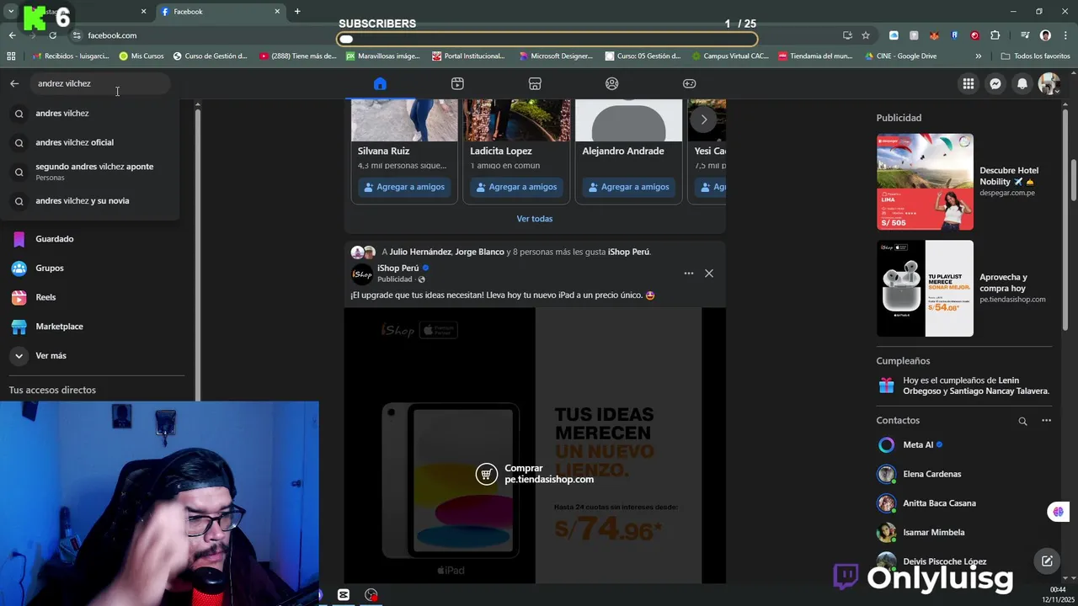The image size is (1078, 606).
Task: Open a new browser tab with plus
Action: coord(297,12)
